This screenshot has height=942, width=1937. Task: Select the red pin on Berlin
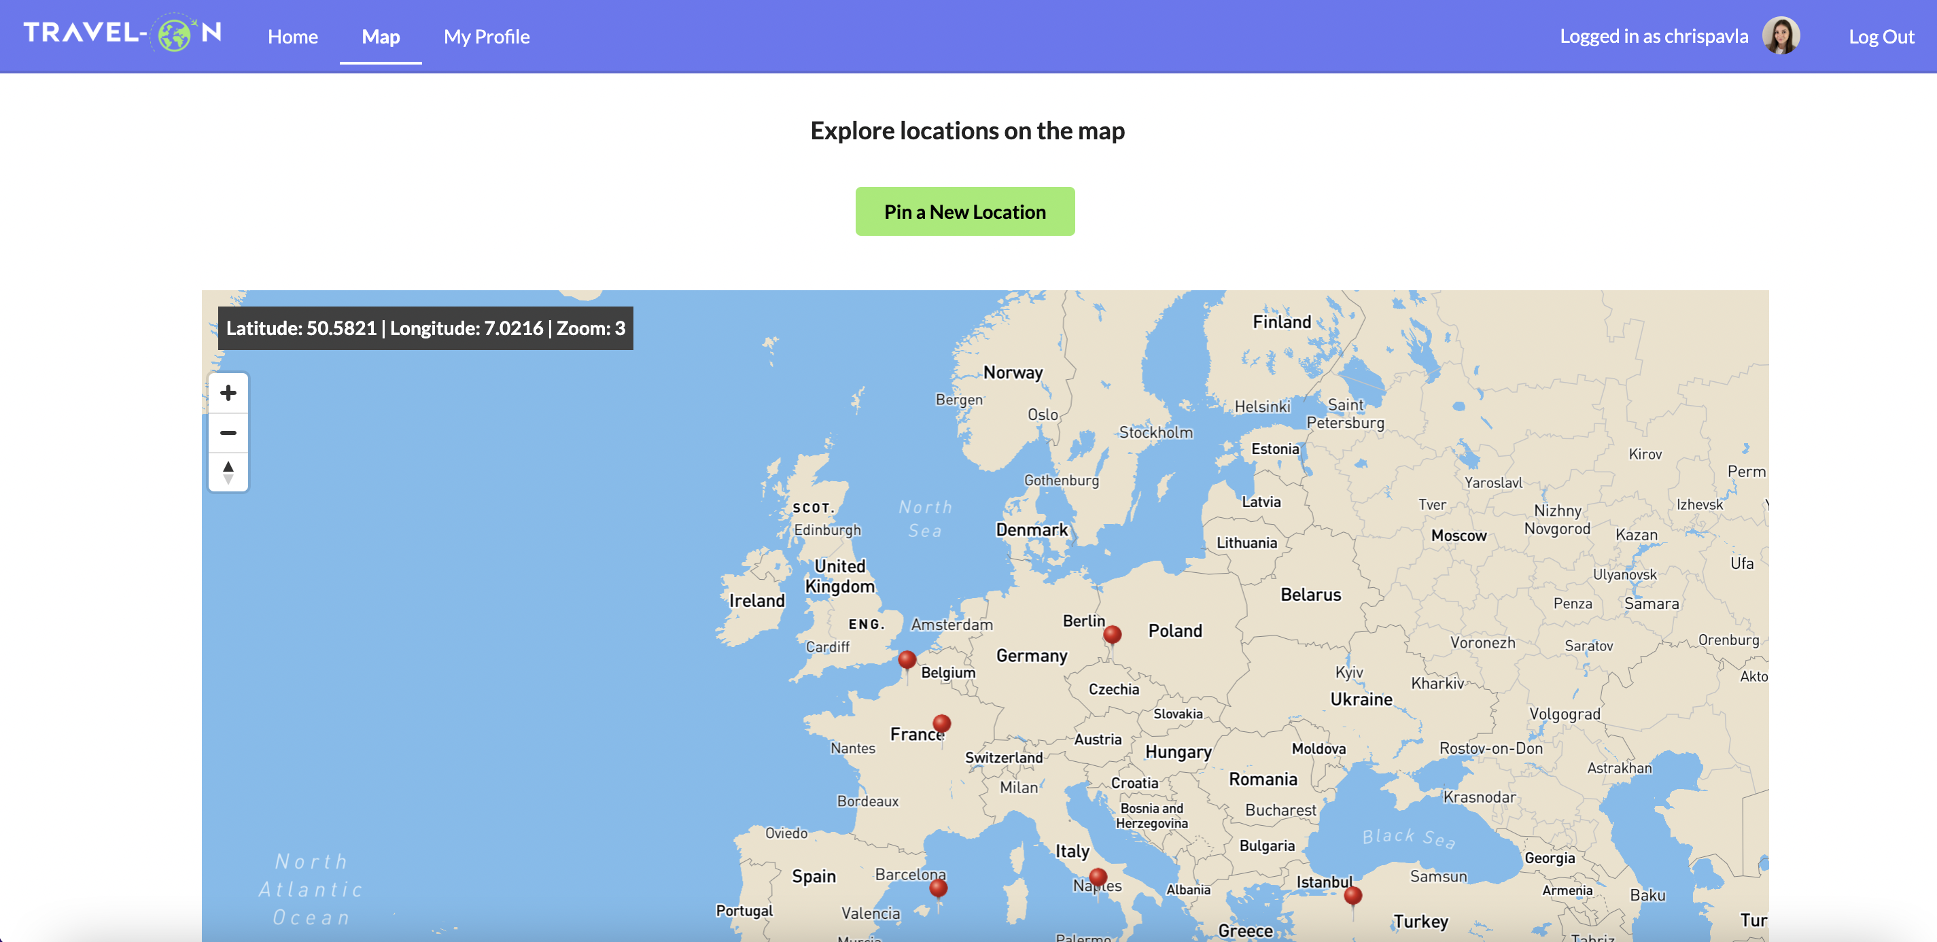coord(1112,635)
